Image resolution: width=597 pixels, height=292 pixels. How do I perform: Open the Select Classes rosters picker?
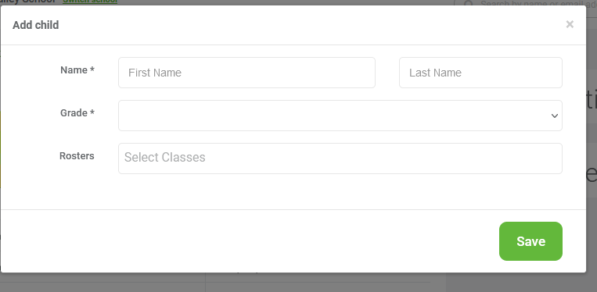340,158
